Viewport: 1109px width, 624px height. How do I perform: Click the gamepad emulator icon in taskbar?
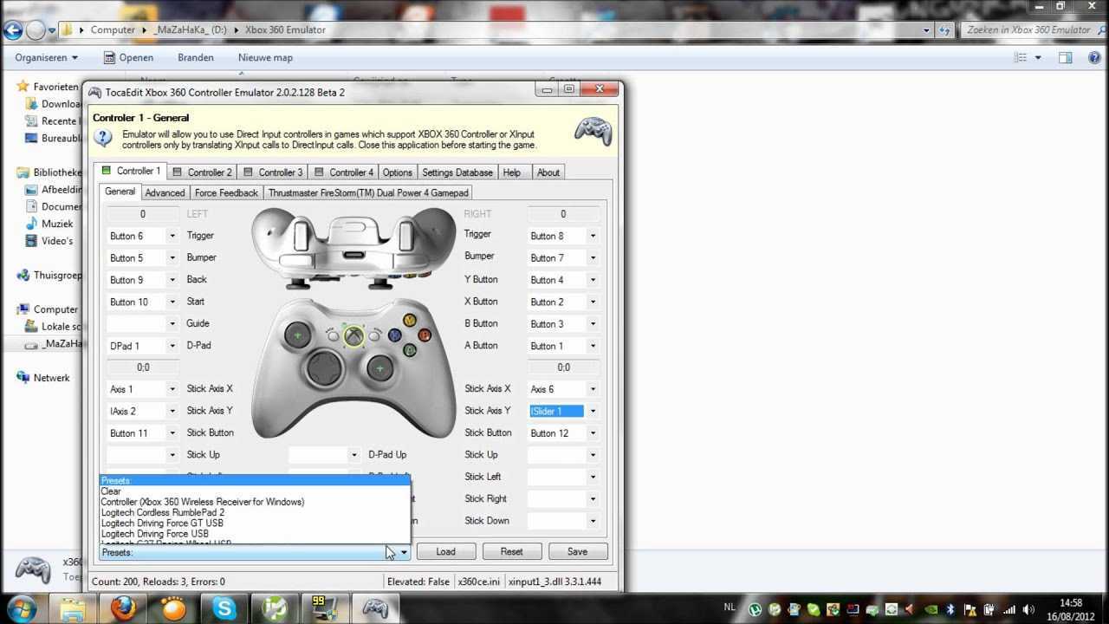tap(375, 608)
